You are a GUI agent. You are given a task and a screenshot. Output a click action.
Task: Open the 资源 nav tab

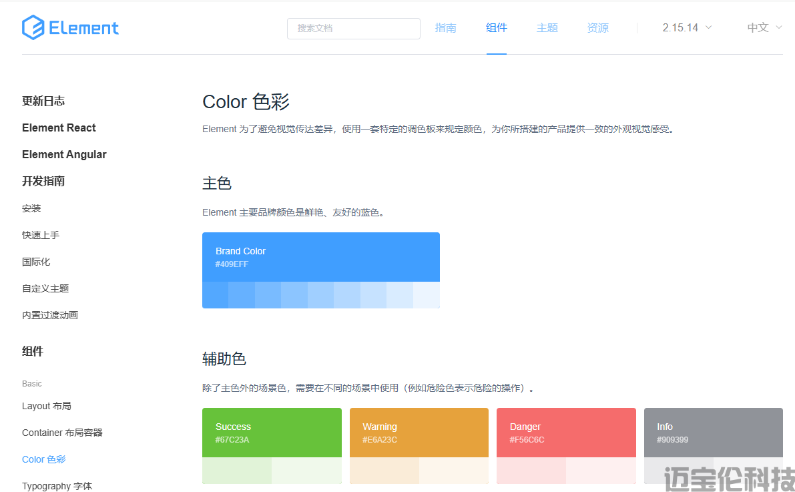click(x=598, y=28)
